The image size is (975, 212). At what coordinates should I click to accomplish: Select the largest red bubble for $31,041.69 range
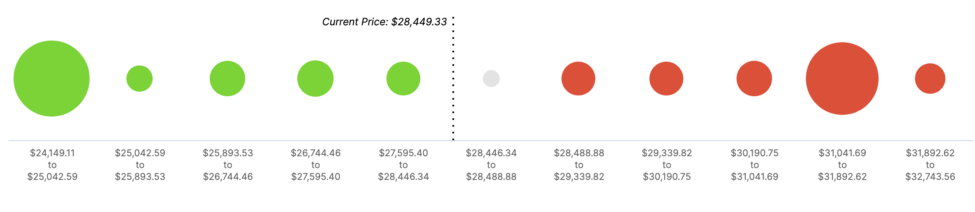point(842,79)
